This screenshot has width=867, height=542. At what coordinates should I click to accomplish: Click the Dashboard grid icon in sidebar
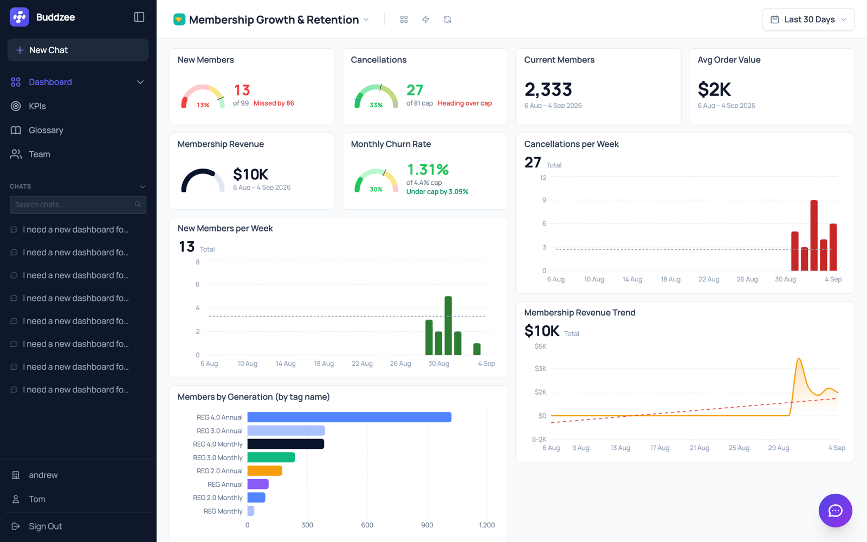pos(16,82)
